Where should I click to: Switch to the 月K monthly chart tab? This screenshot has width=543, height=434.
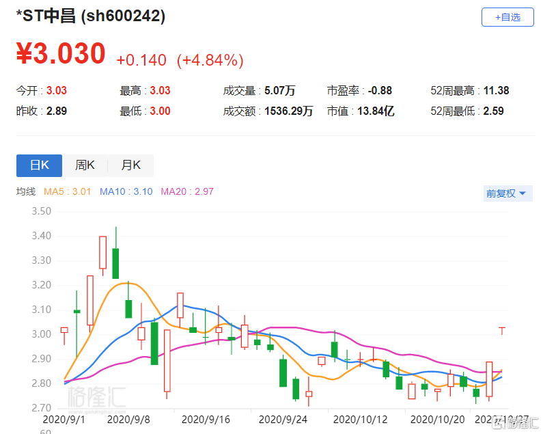(x=130, y=165)
